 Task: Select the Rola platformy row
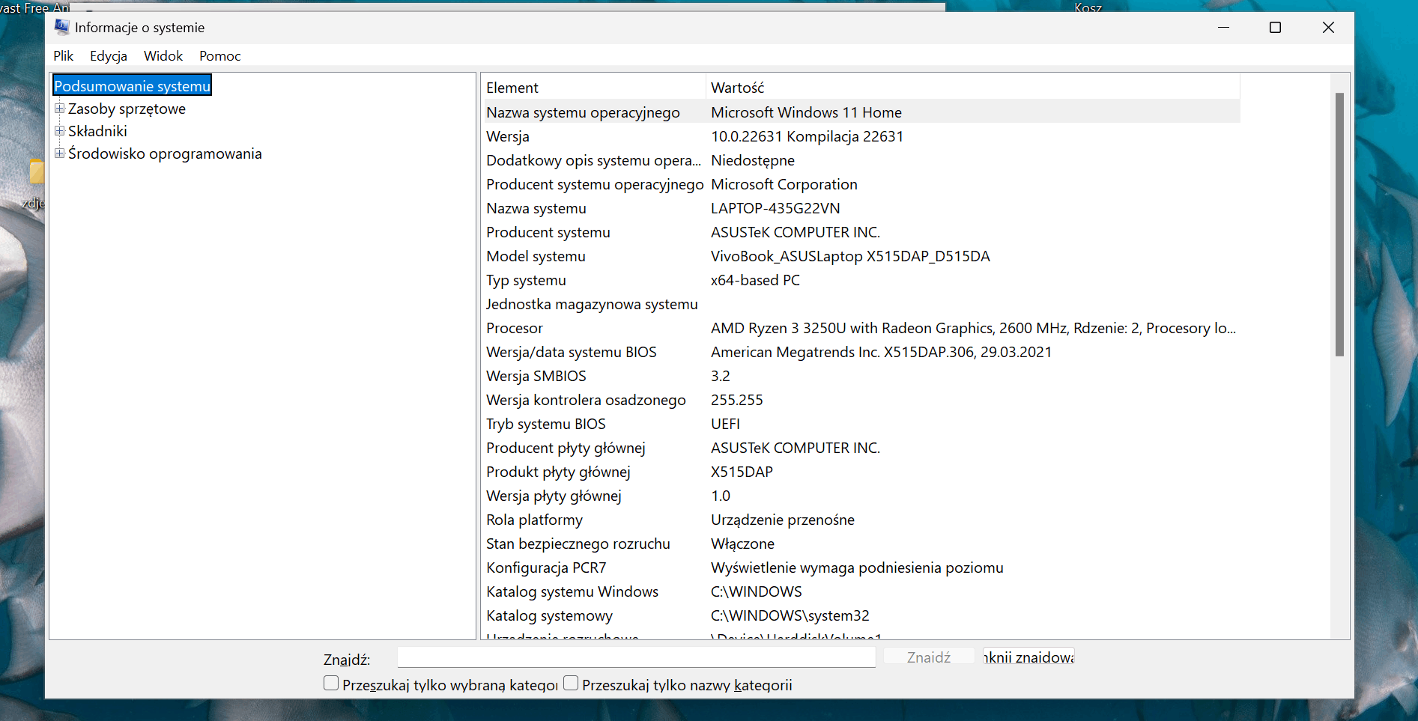861,520
